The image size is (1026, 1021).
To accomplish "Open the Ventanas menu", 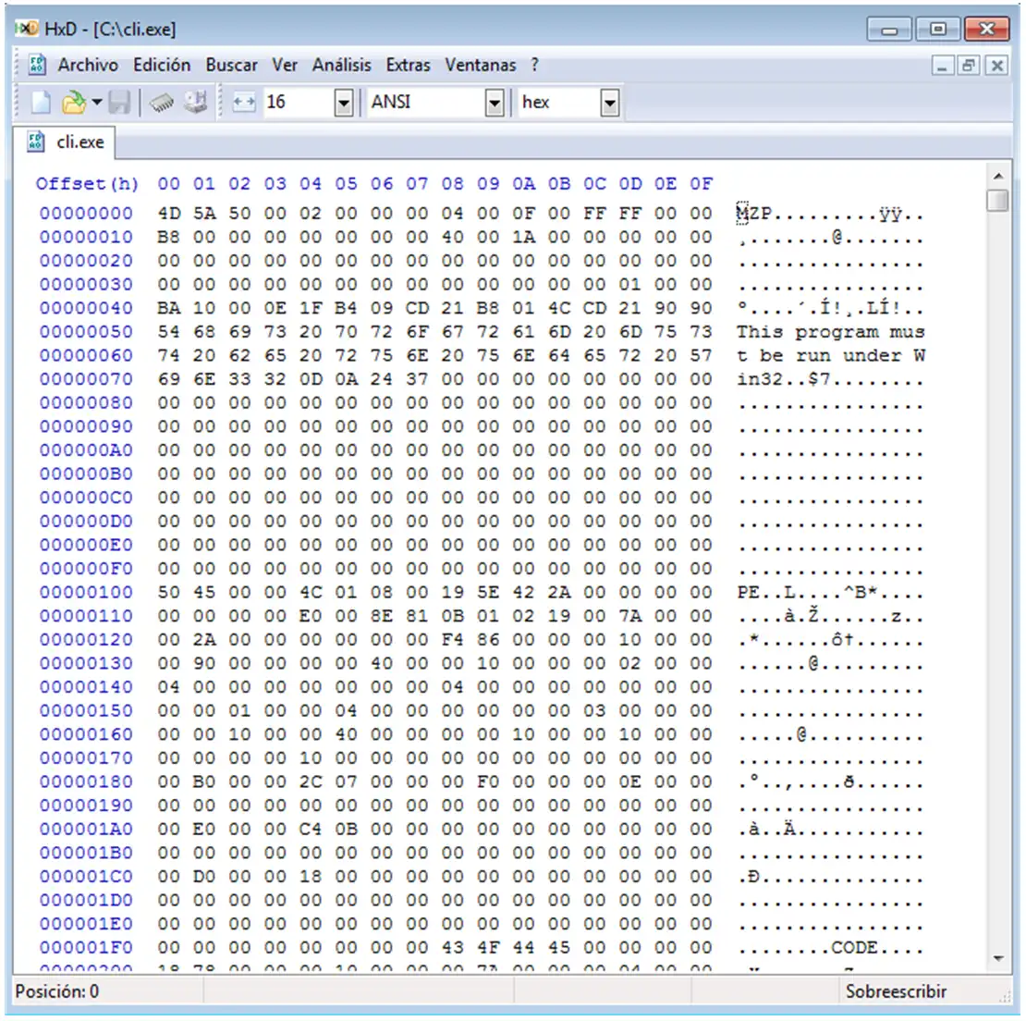I will [481, 65].
